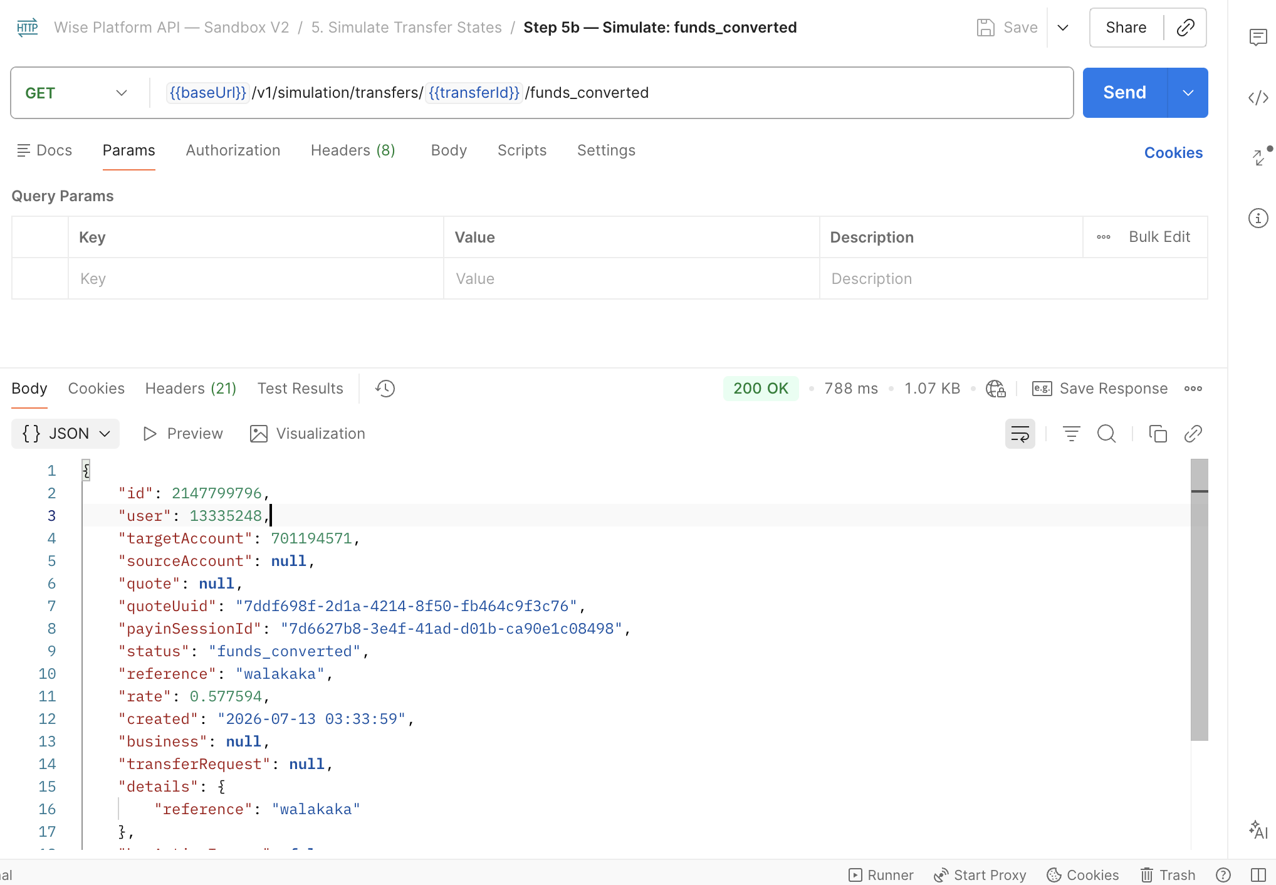Screen dimensions: 1276x885
Task: Click the "funds_converted" status value
Action: pyautogui.click(x=285, y=651)
